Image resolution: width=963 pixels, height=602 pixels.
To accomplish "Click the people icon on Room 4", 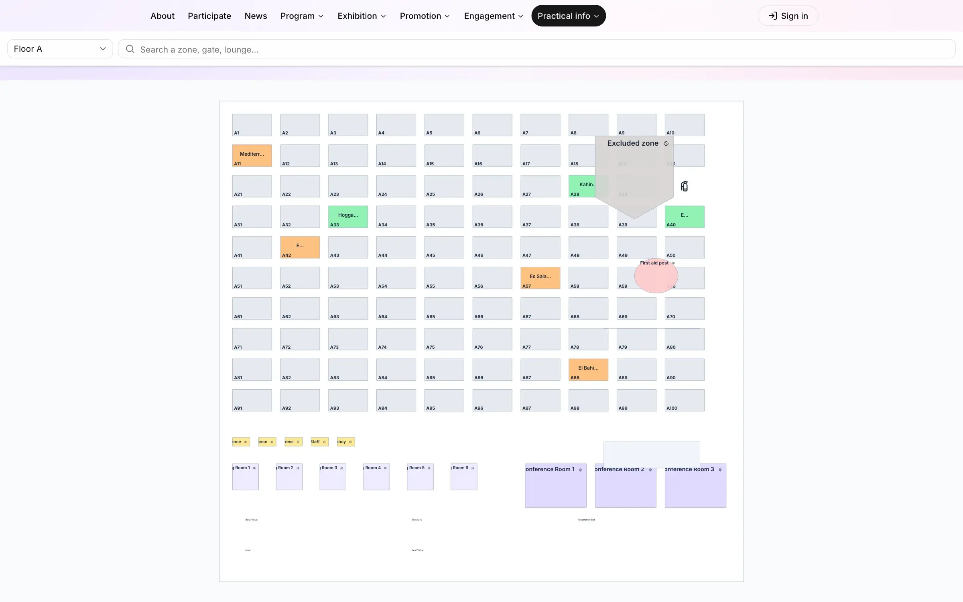I will pos(385,468).
